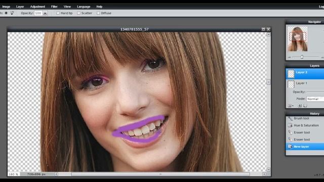Enable the Diffuse checkbox

[x=98, y=13]
